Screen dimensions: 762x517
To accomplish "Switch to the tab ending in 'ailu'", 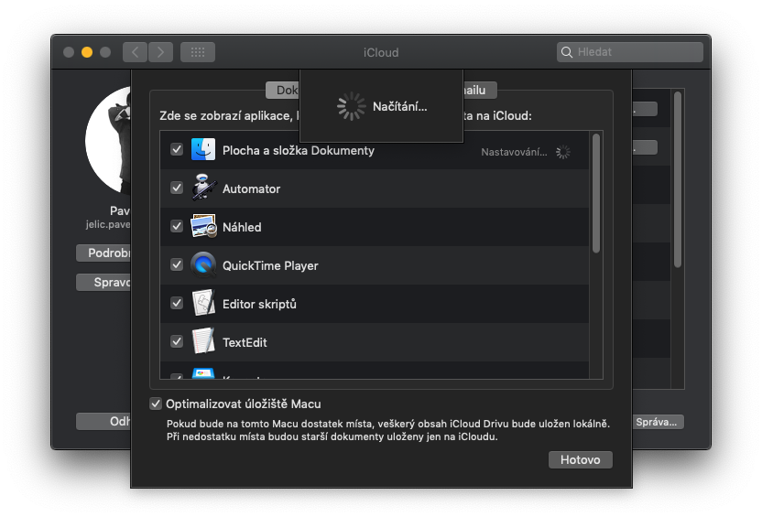I will pyautogui.click(x=480, y=91).
